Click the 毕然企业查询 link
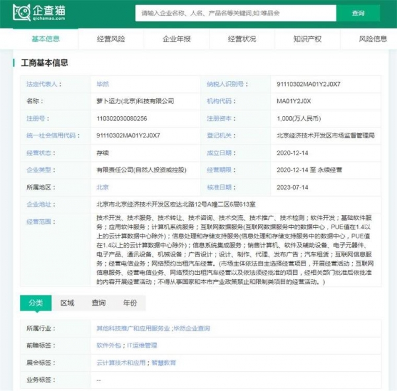This screenshot has height=391, width=397. click(191, 328)
